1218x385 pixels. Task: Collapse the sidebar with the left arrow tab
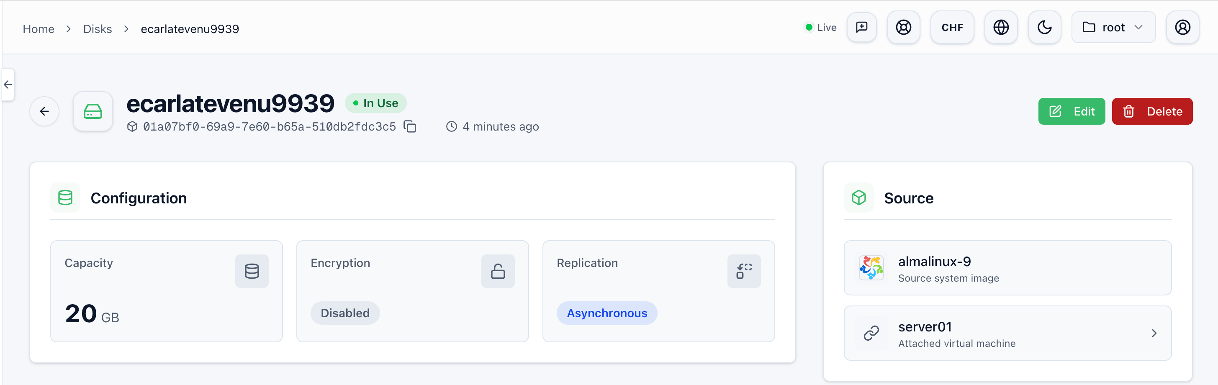(x=8, y=85)
